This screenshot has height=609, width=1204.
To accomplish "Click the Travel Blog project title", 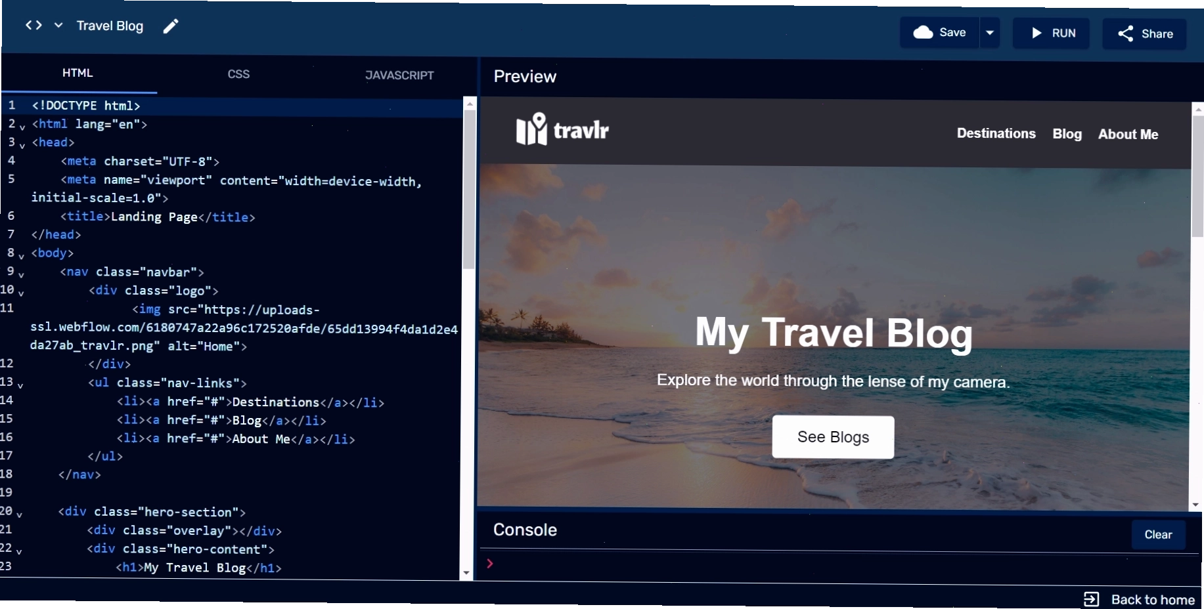I will pos(110,26).
